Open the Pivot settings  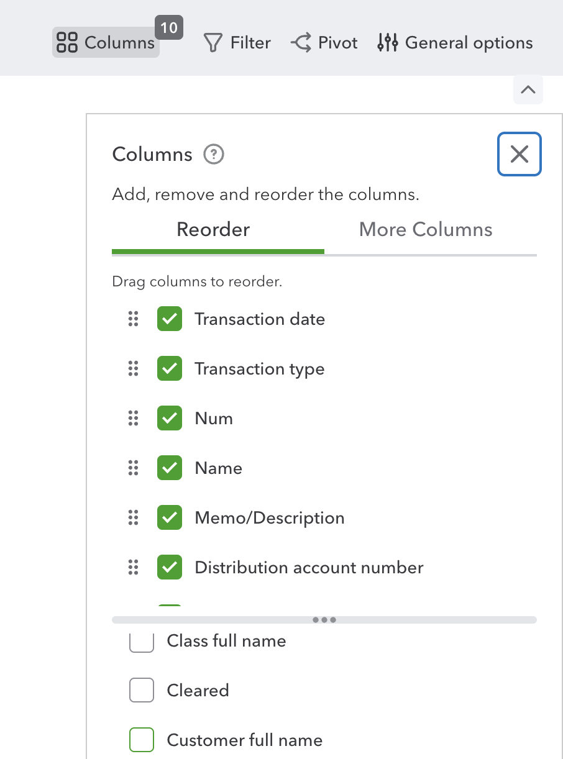pyautogui.click(x=324, y=43)
